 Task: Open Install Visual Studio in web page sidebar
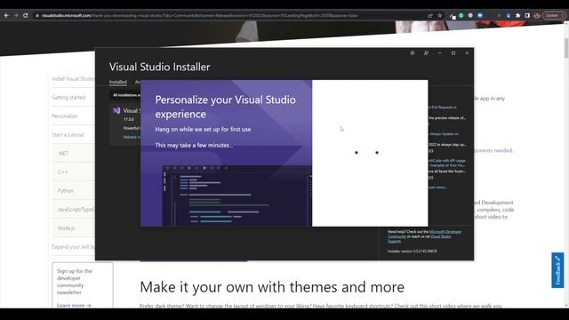point(73,79)
